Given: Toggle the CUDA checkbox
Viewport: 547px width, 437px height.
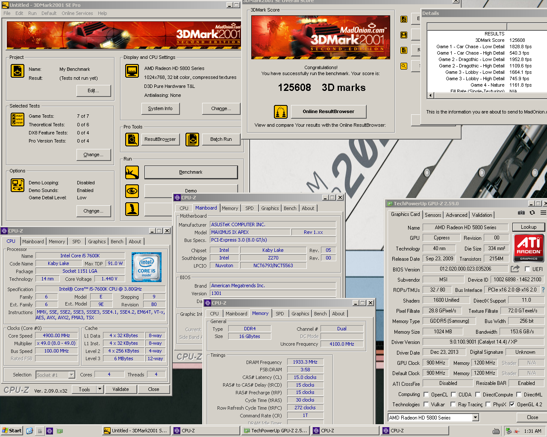Looking at the screenshot, I should click(x=453, y=394).
